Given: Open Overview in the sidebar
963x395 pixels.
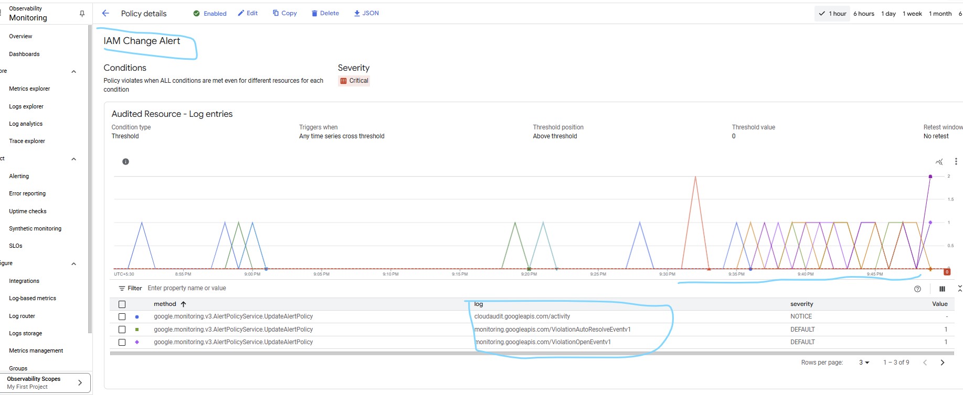Looking at the screenshot, I should coord(20,36).
